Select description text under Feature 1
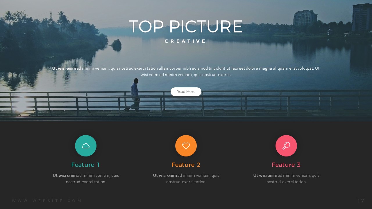This screenshot has height=209, width=372. click(86, 179)
